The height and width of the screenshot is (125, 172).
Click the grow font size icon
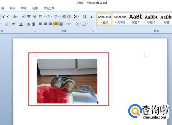coord(3,17)
